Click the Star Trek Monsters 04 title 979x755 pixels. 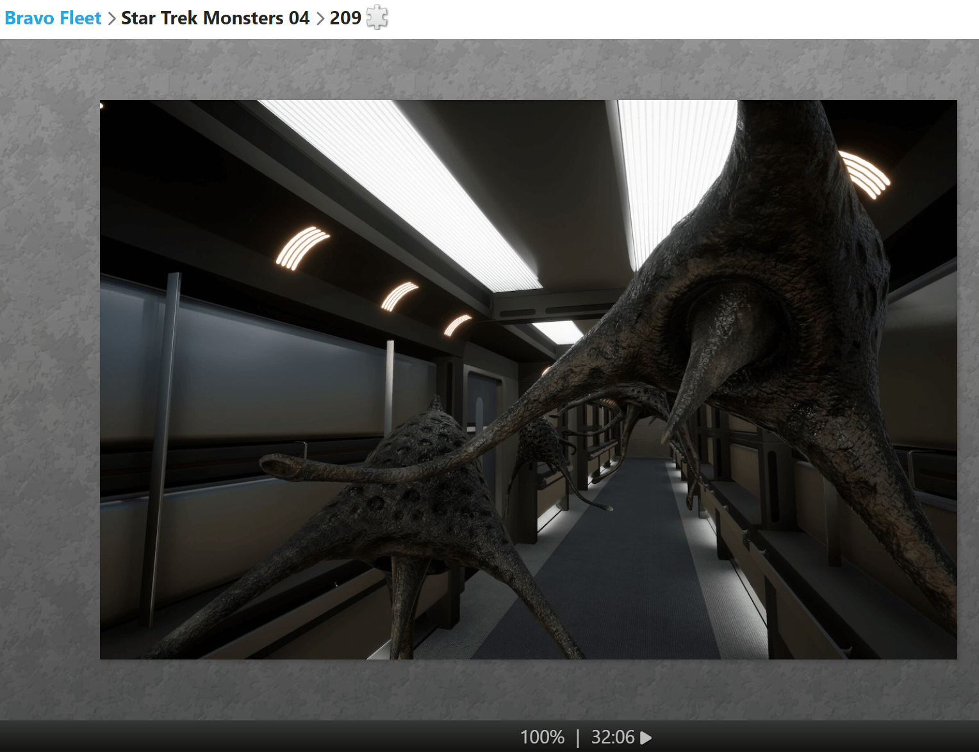215,18
